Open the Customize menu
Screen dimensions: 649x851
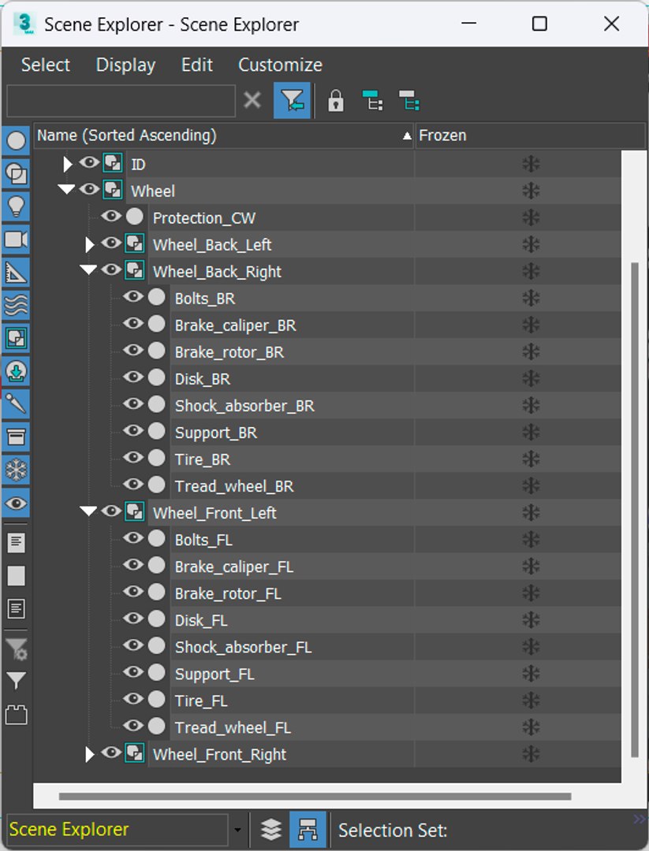point(280,65)
